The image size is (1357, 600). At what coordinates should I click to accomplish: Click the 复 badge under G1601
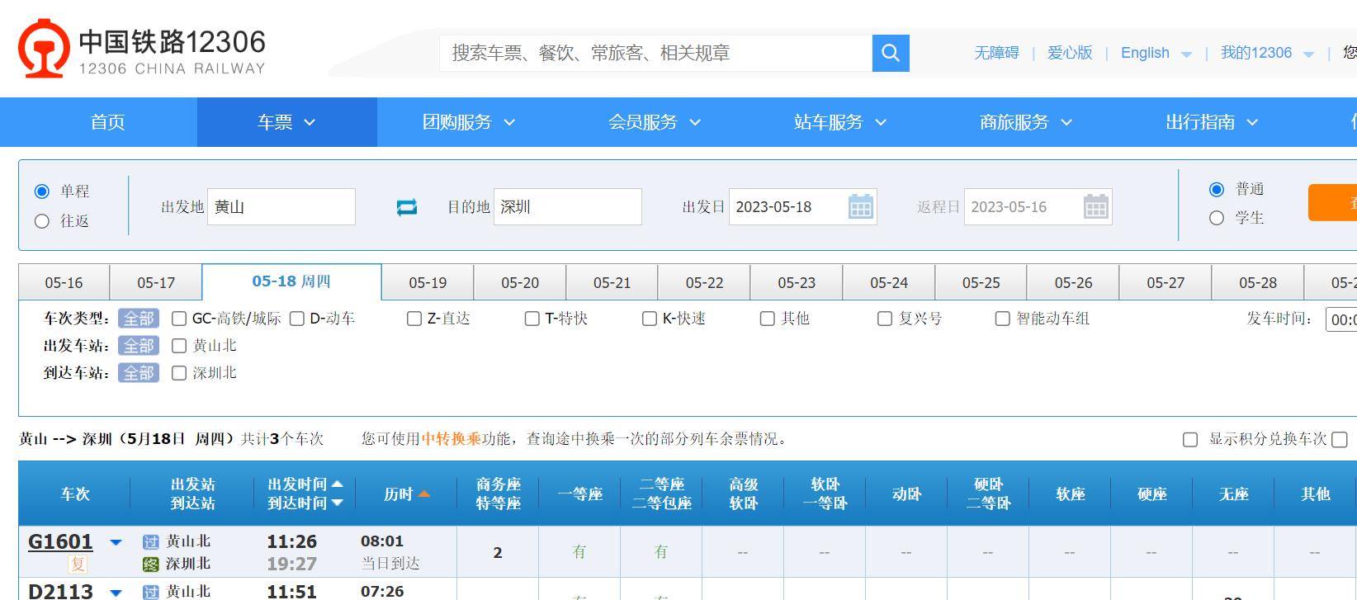click(78, 565)
